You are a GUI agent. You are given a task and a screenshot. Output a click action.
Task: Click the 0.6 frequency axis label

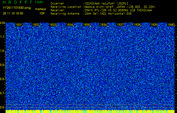(x=2, y=107)
